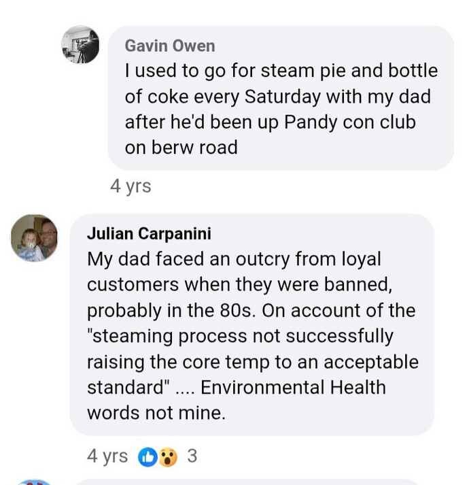The width and height of the screenshot is (469, 485).
Task: Select Gavin Owen's gray comment bubble
Action: pos(281,98)
